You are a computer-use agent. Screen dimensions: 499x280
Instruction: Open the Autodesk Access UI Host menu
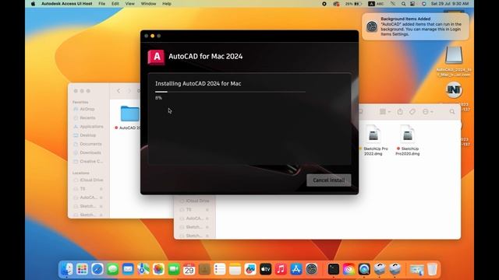click(x=66, y=4)
